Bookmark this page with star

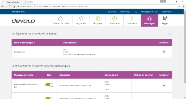pyautogui.click(x=179, y=6)
